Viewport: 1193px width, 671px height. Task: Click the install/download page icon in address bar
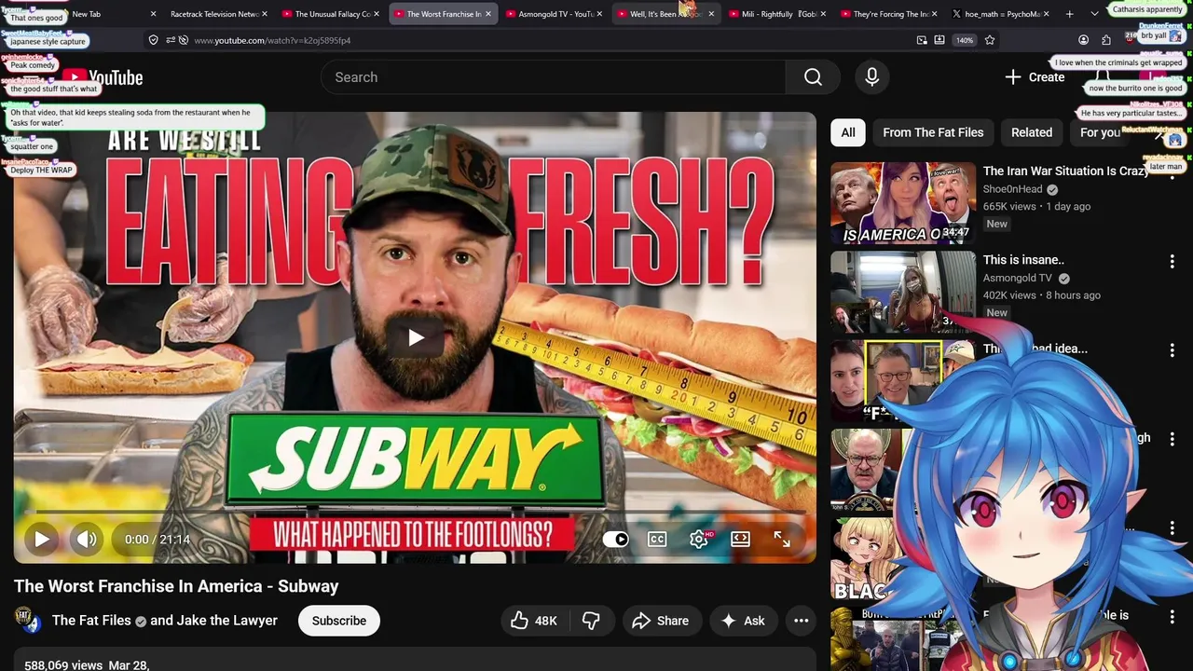pyautogui.click(x=939, y=40)
